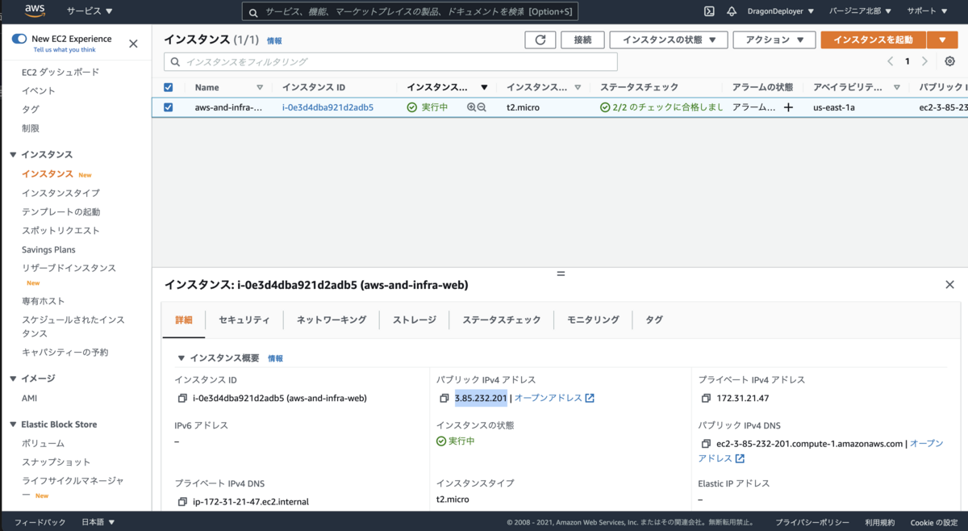Copy the instance ID in details
Screen dimensions: 968x531
click(x=182, y=398)
